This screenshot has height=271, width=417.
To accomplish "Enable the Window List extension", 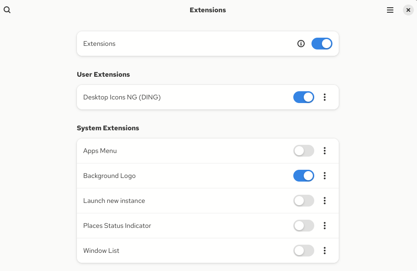I will click(303, 251).
